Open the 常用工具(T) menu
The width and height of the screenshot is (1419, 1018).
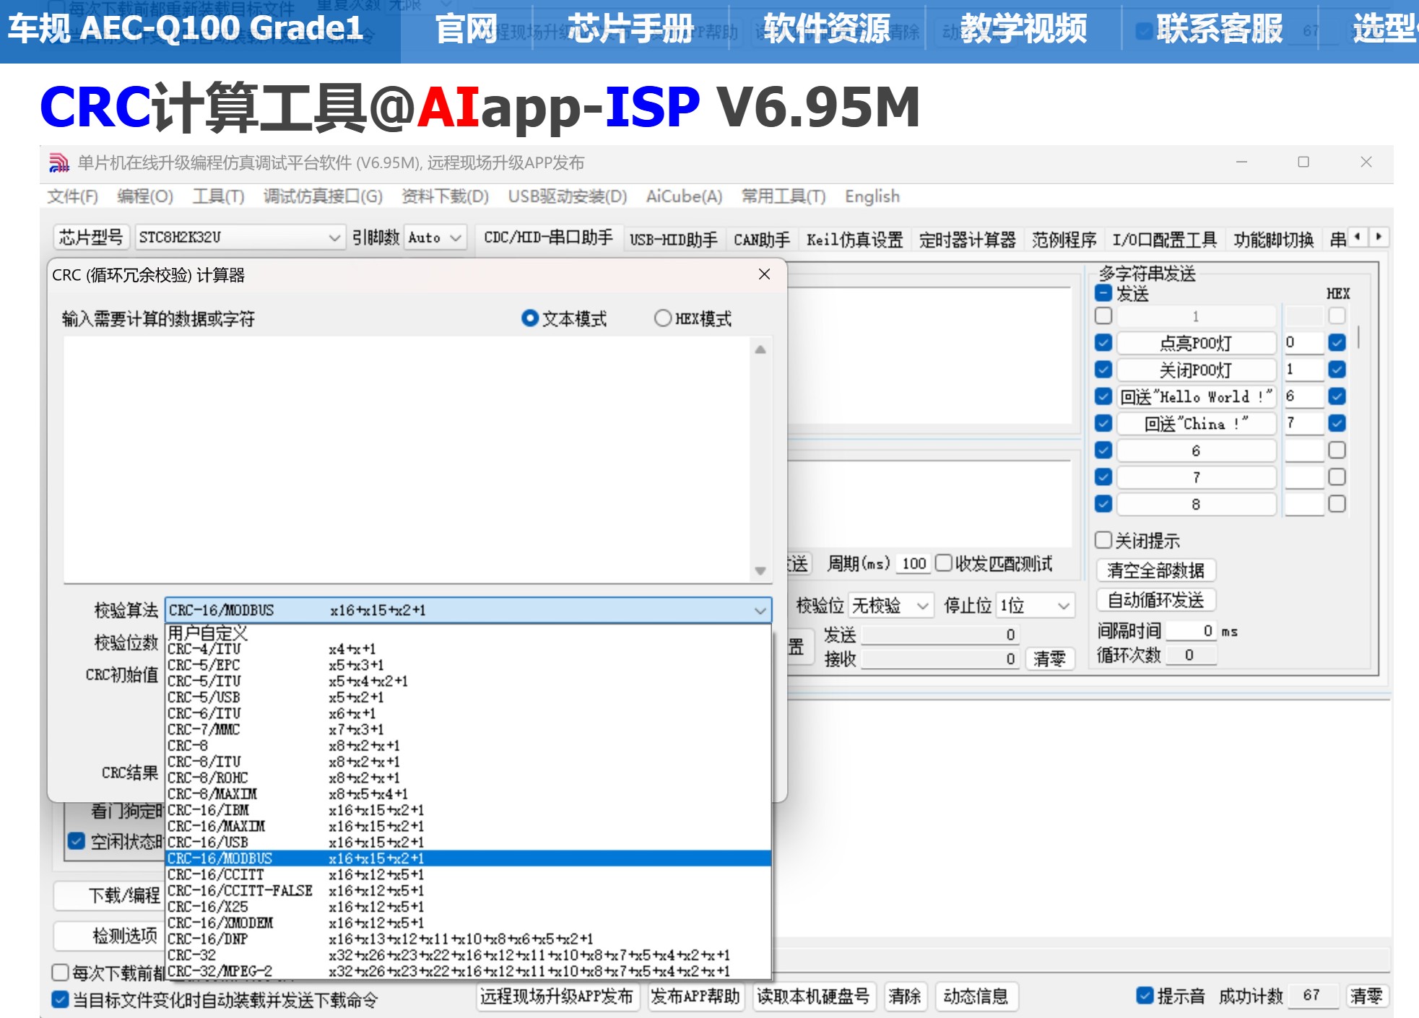pyautogui.click(x=783, y=196)
